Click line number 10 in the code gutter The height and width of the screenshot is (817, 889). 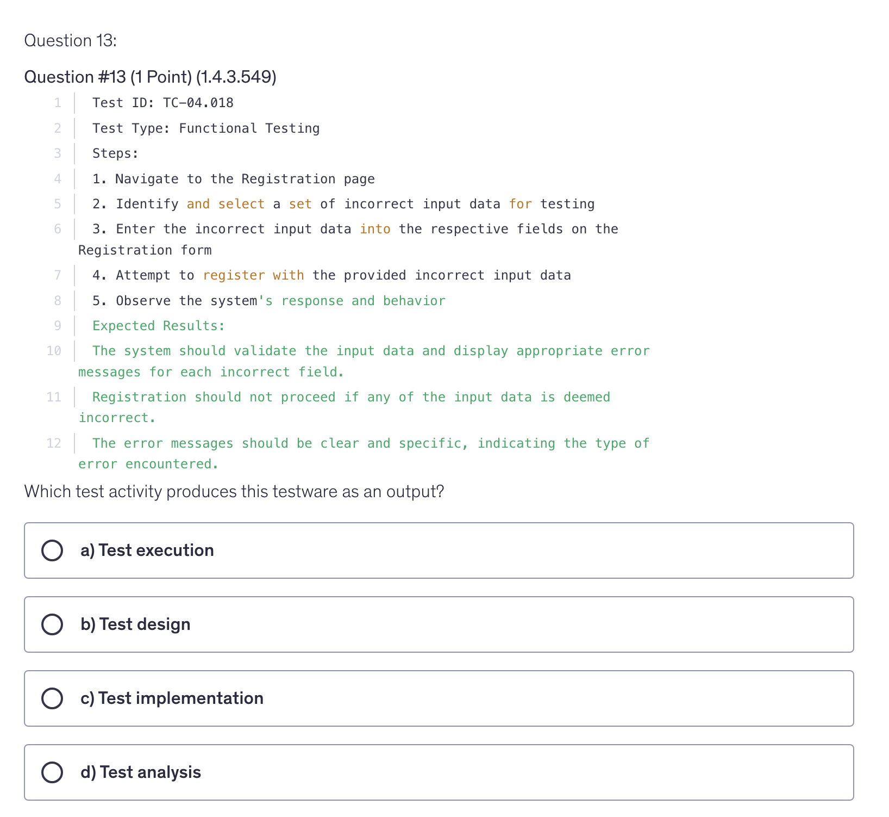pyautogui.click(x=54, y=351)
